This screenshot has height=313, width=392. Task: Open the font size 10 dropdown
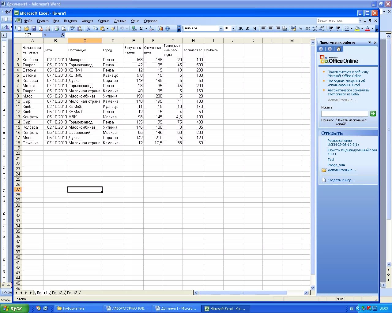point(233,28)
